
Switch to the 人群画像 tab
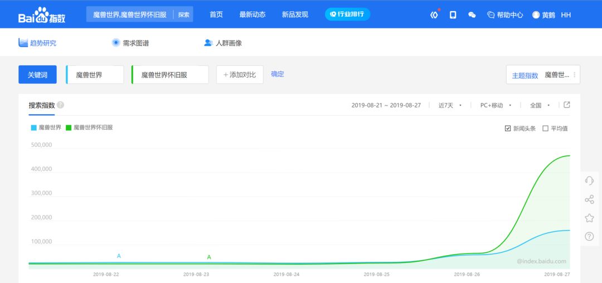click(223, 43)
